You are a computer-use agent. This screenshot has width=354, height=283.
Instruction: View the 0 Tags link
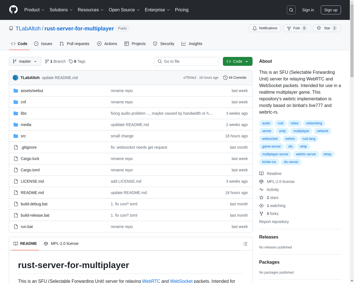pyautogui.click(x=77, y=61)
